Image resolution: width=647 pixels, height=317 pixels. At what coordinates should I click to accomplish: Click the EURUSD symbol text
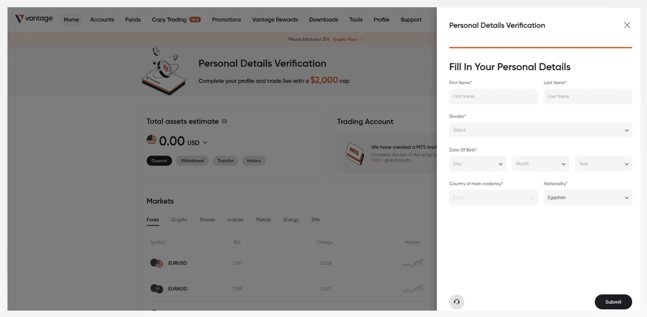(177, 263)
